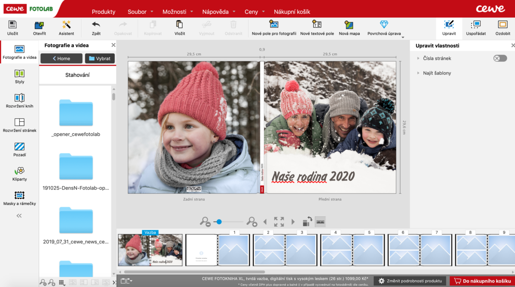Screen dimensions: 515x287
Task: Select page 4 thumbnail
Action: [336, 250]
